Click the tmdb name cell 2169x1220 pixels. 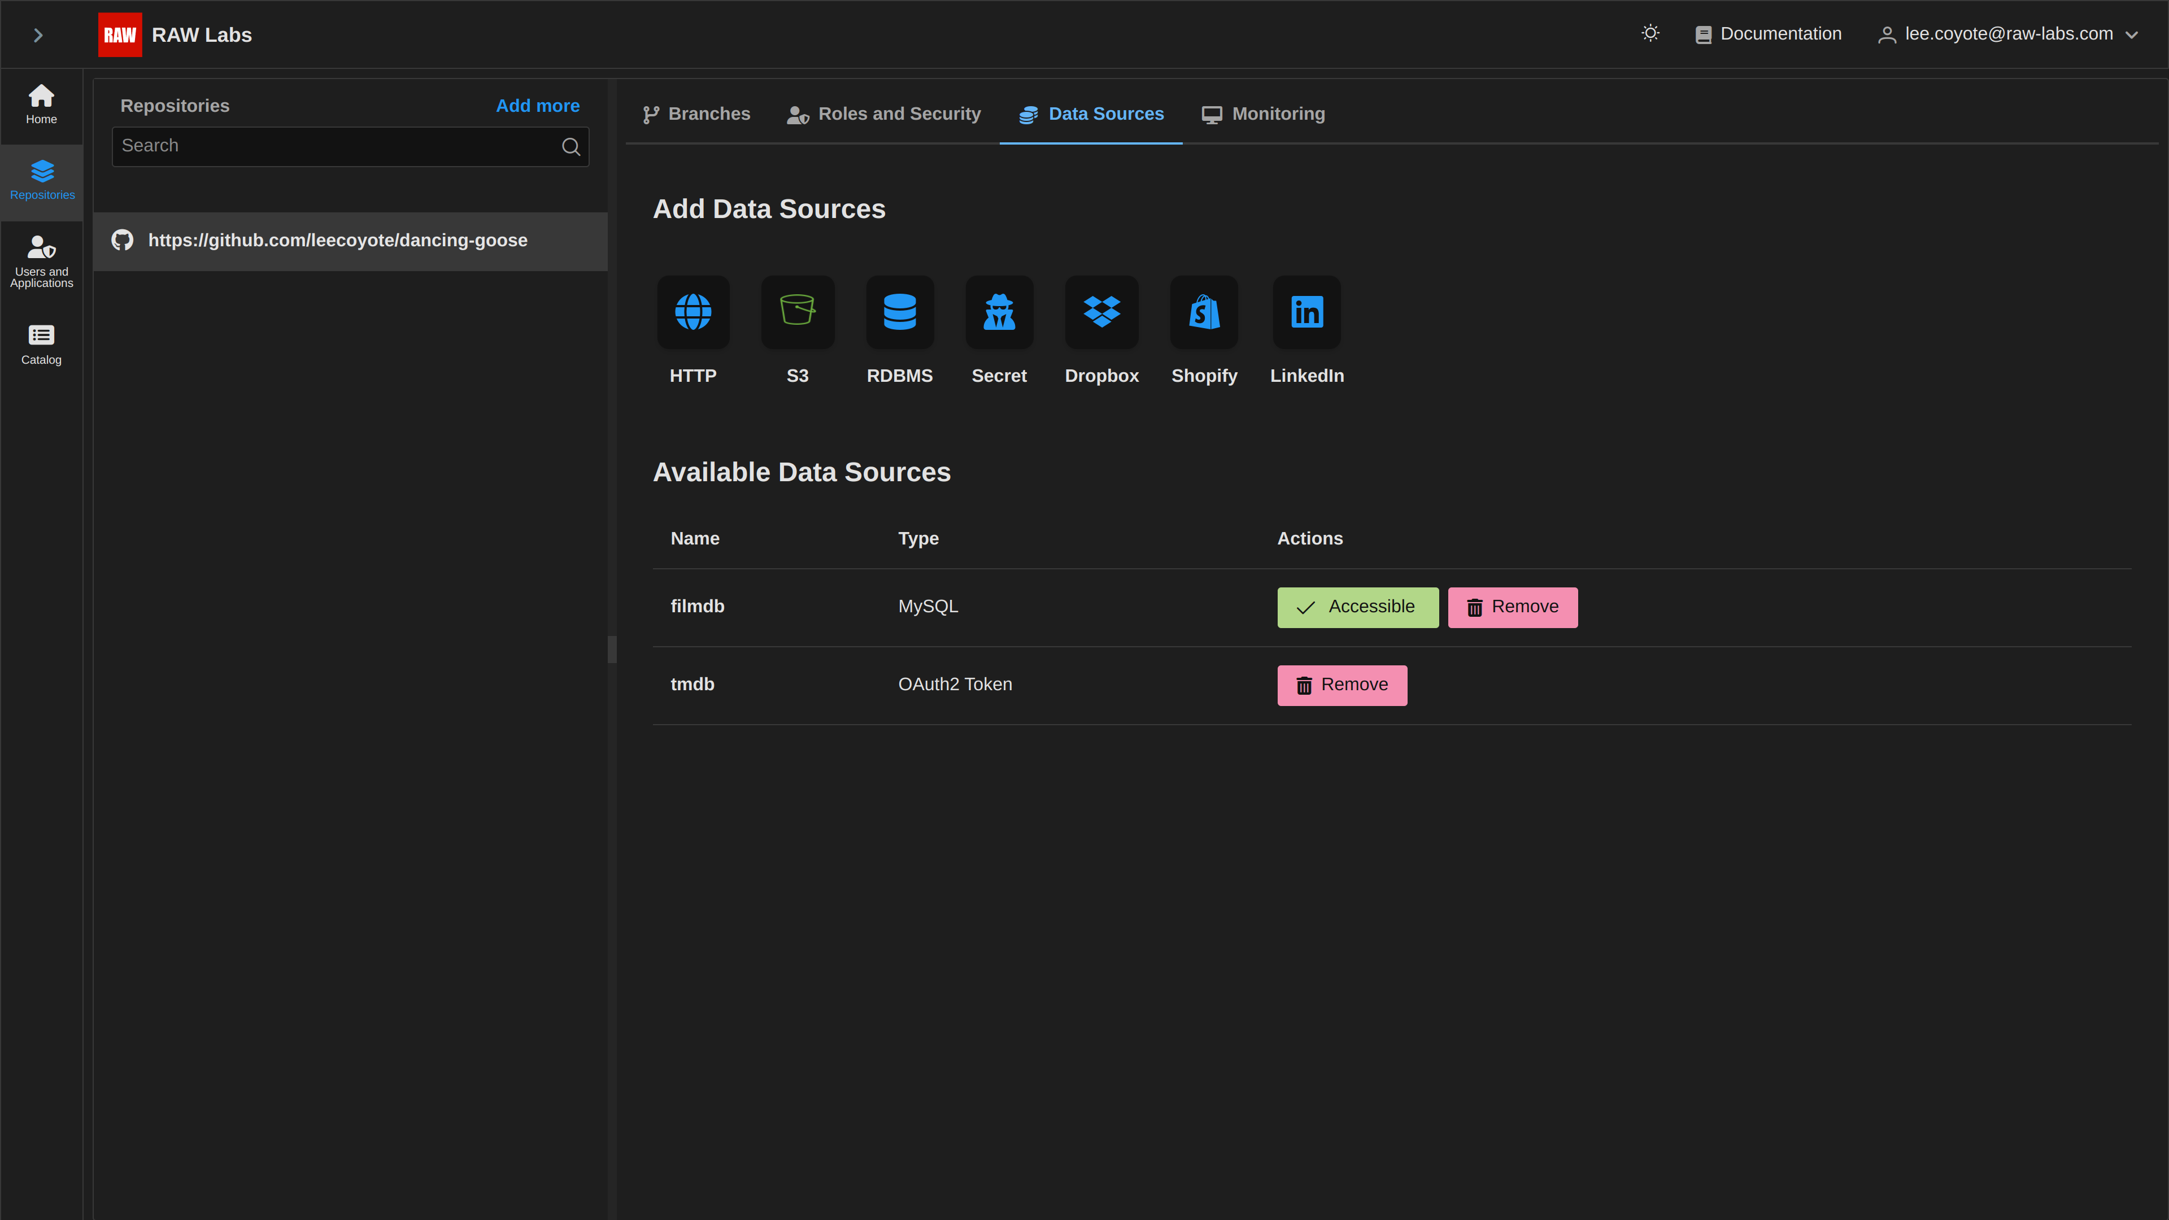[x=692, y=685]
